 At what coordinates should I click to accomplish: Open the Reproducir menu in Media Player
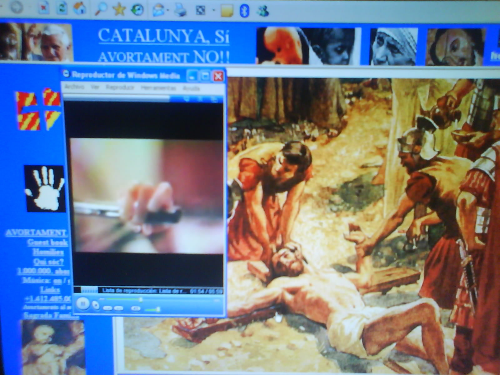click(x=120, y=87)
